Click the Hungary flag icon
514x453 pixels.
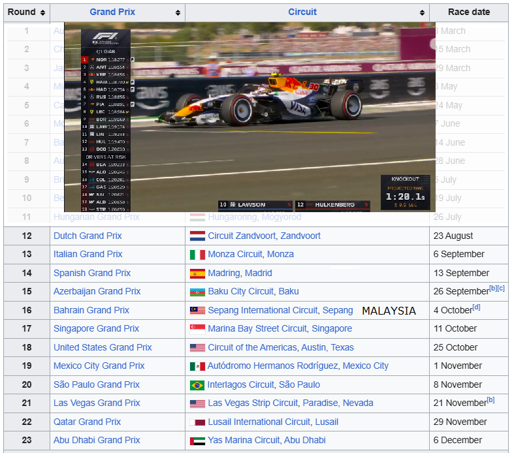(197, 217)
